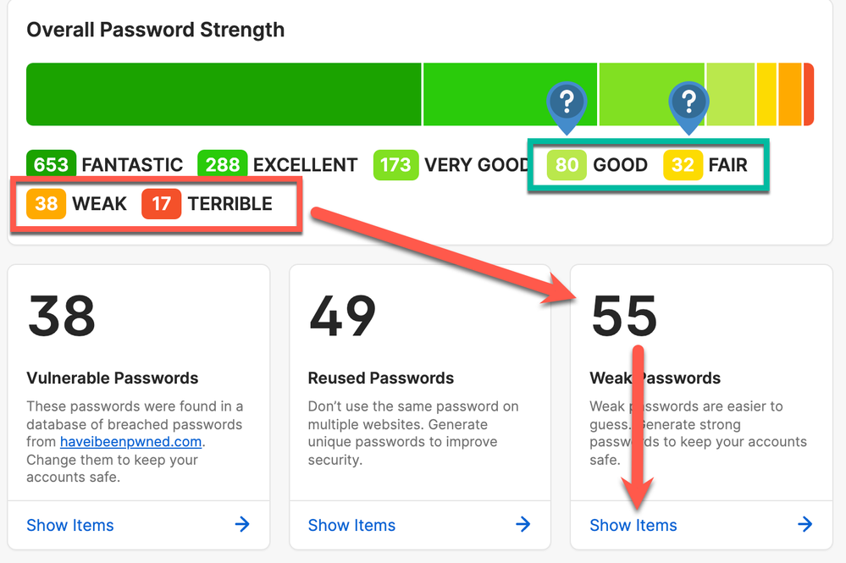Click arrow icon in Weak Passwords card
The width and height of the screenshot is (846, 563).
point(805,525)
